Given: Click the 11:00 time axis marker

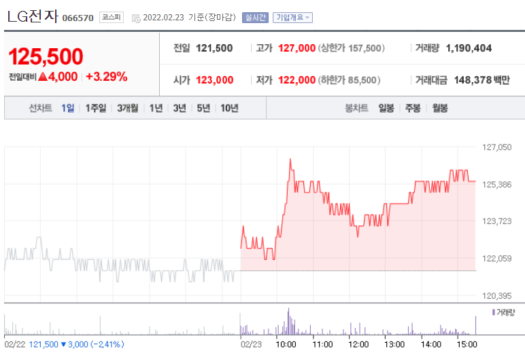Looking at the screenshot, I should click(322, 344).
